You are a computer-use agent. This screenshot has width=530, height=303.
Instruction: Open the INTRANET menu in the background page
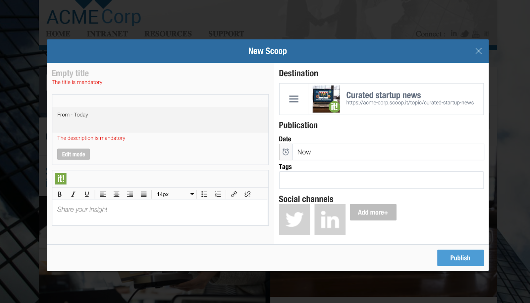pos(107,34)
